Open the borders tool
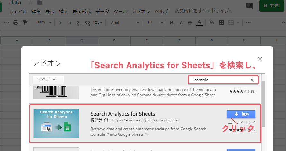286x151 pixels. coord(221,22)
